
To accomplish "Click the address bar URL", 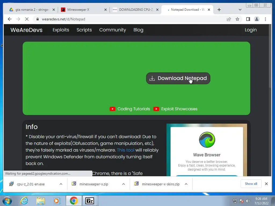I will tap(63, 19).
